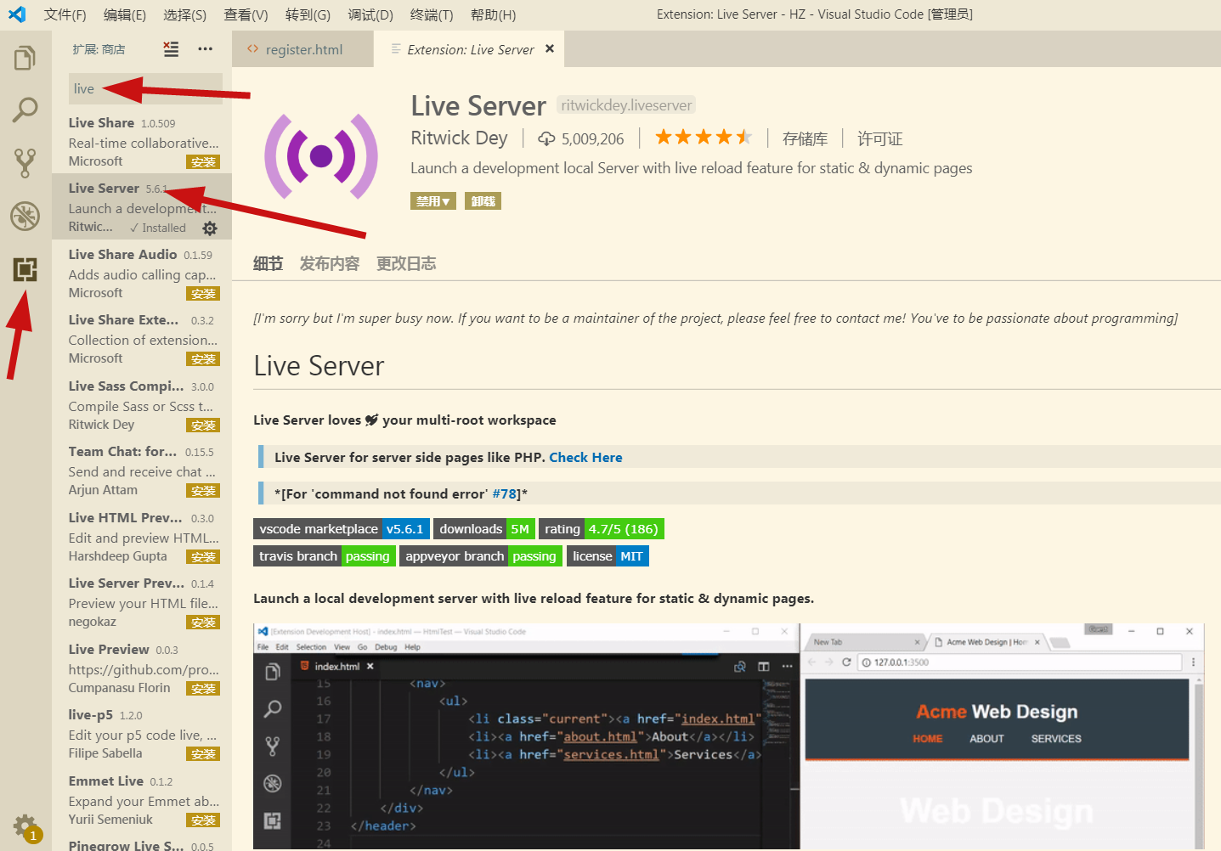Uninstall Live Server with the 卸载 button
This screenshot has height=851, width=1221.
483,200
